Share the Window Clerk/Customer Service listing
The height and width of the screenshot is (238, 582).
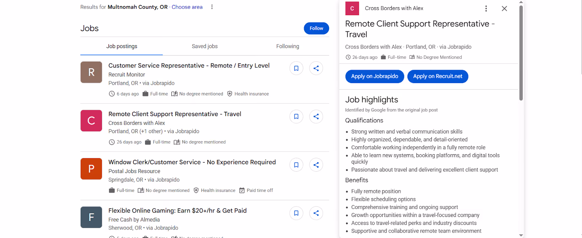316,165
